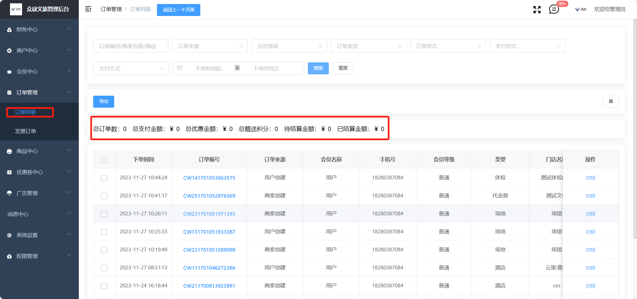Click the 搜索 button

318,68
